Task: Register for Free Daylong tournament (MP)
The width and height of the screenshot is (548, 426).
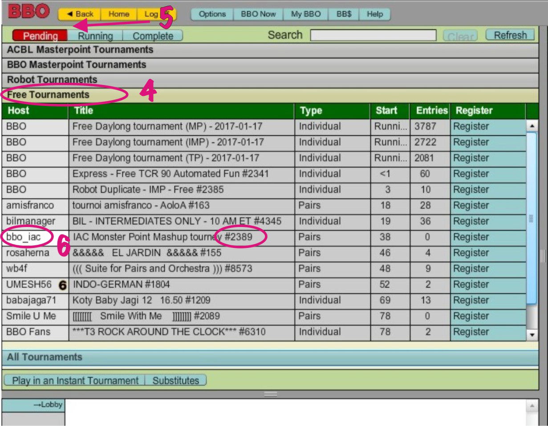Action: click(x=488, y=126)
